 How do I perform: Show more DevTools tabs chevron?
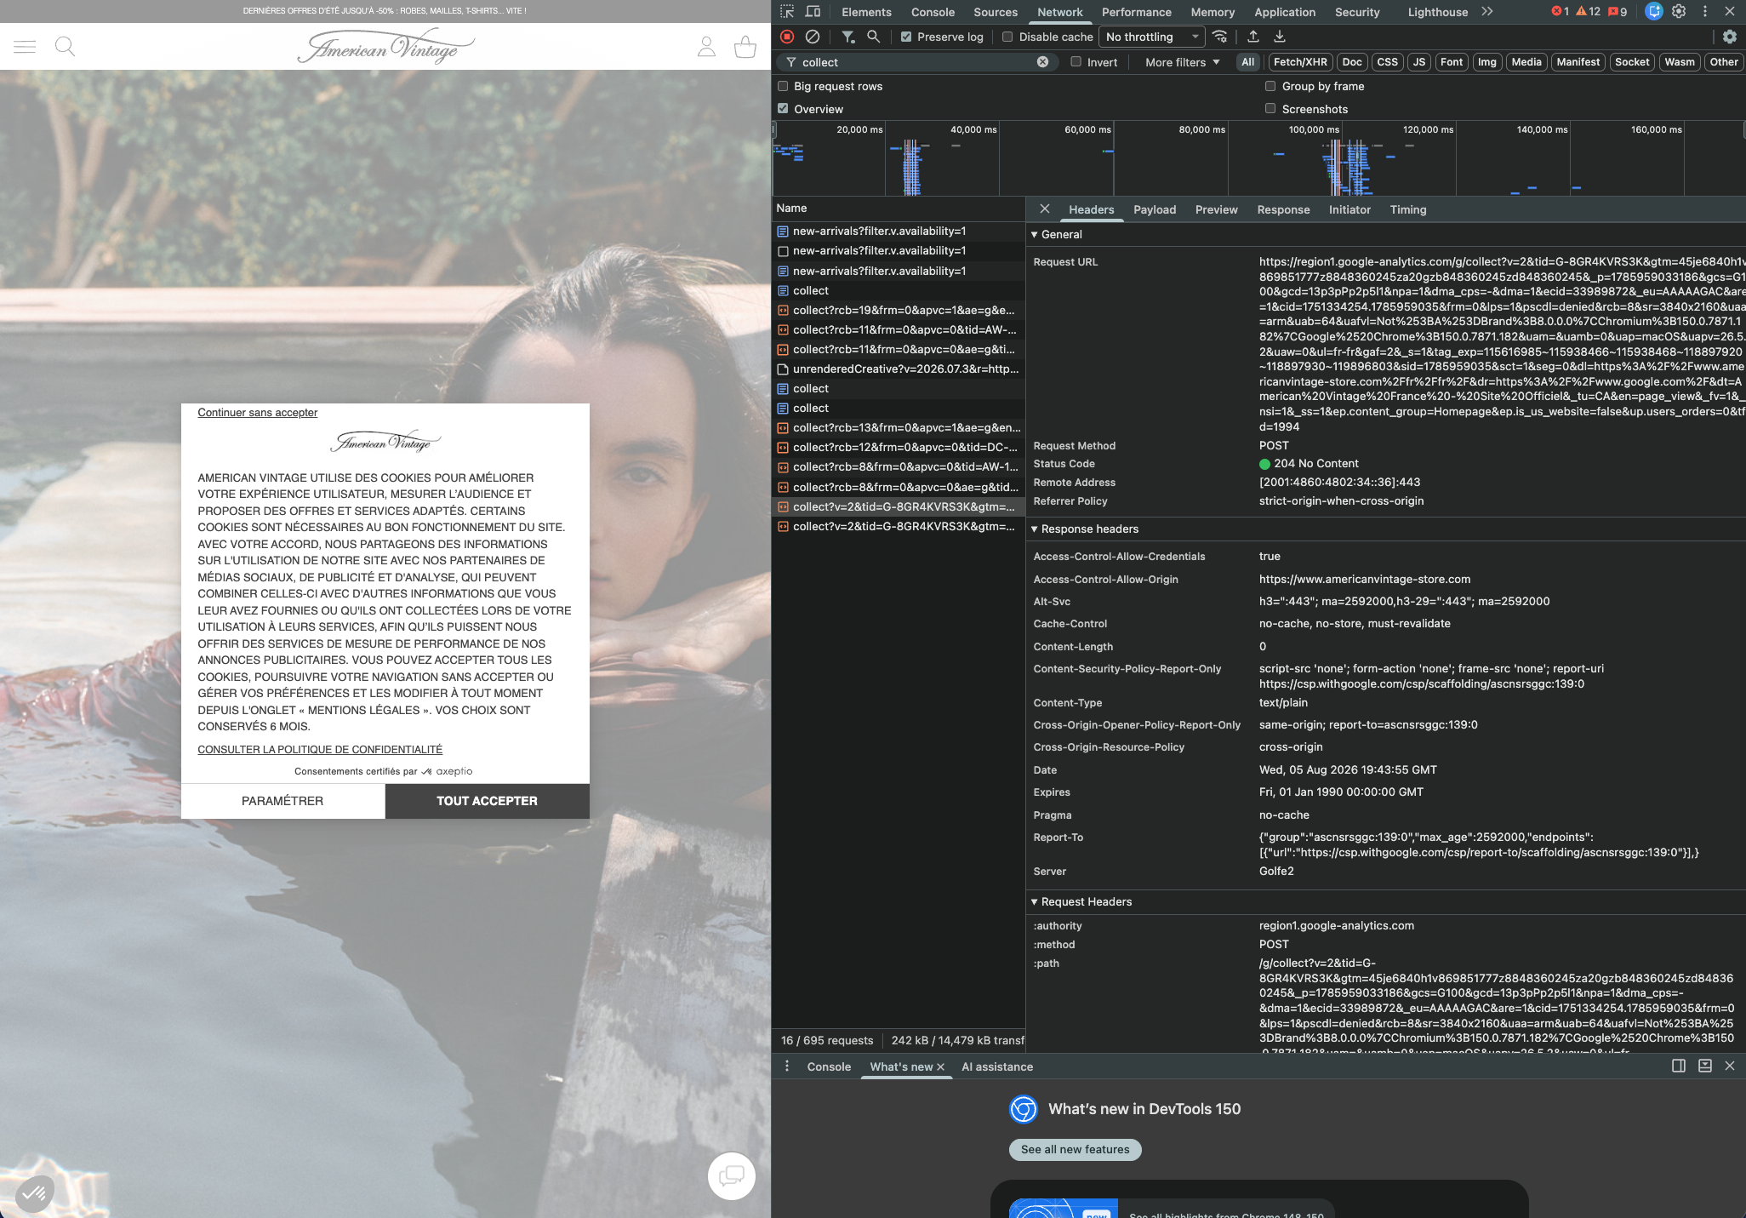[1486, 12]
